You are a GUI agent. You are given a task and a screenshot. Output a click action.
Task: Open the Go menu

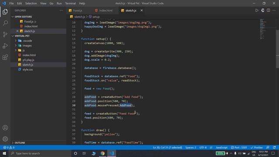click(x=51, y=3)
